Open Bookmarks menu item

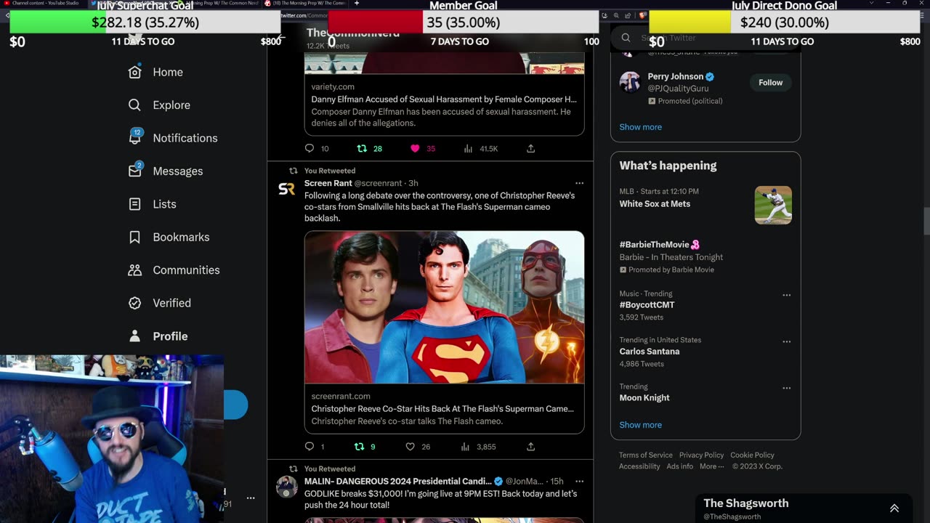[181, 237]
